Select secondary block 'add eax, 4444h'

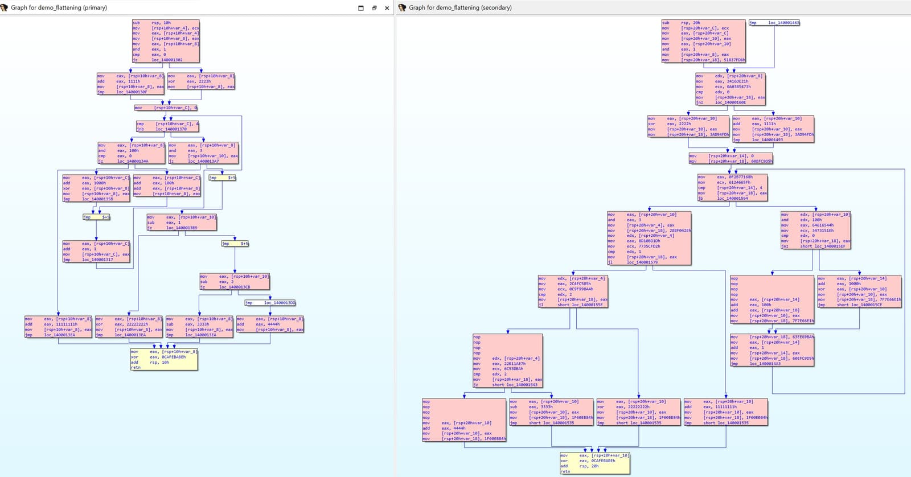pyautogui.click(x=464, y=420)
